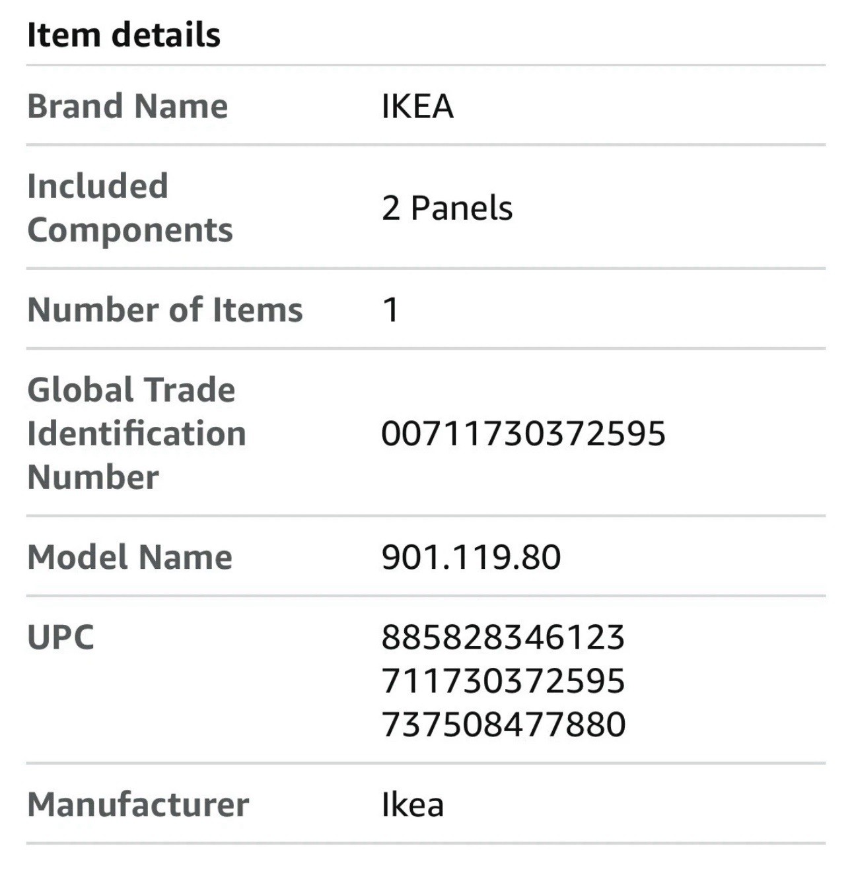Screen dimensions: 852x877
Task: Click UPC code 711730372595
Action: (x=503, y=681)
